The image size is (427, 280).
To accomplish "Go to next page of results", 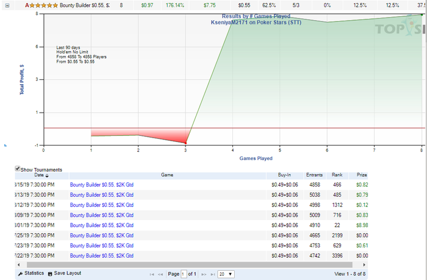I will pos(204,275).
